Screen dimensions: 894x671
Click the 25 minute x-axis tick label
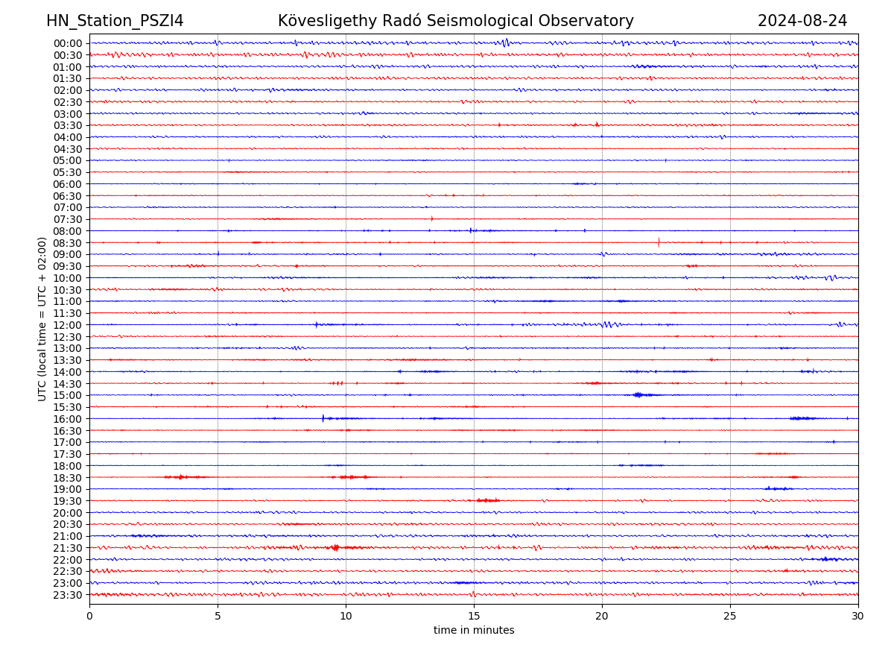730,617
